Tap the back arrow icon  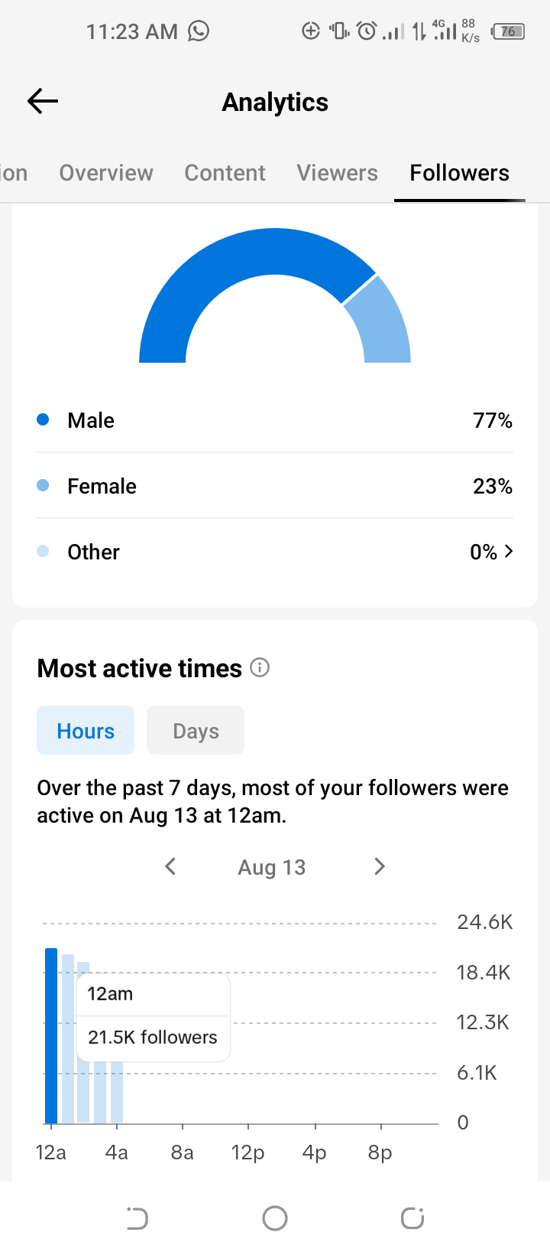[43, 101]
